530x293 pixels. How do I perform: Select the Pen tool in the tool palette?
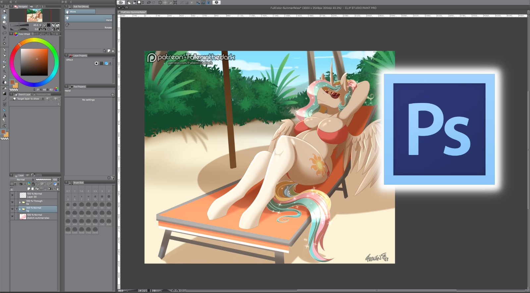[4, 50]
